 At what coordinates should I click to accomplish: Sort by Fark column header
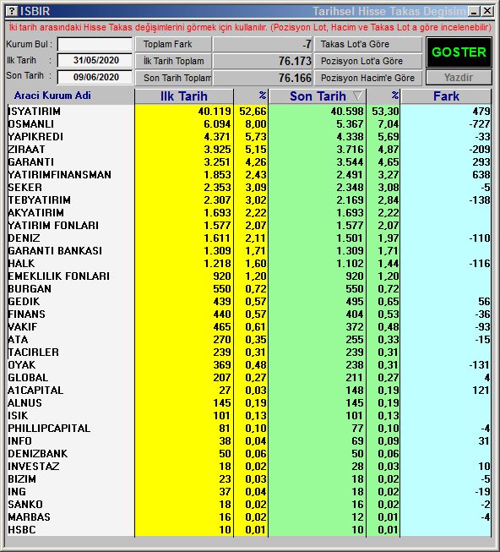(446, 96)
